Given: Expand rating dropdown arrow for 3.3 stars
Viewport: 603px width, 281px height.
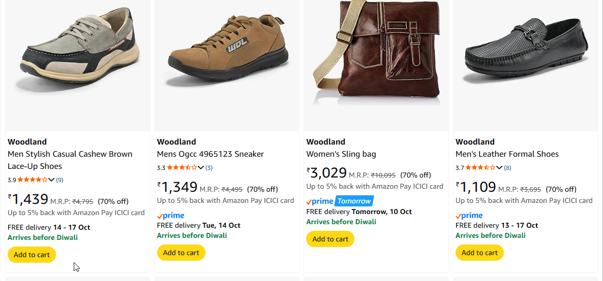Looking at the screenshot, I should [x=201, y=167].
